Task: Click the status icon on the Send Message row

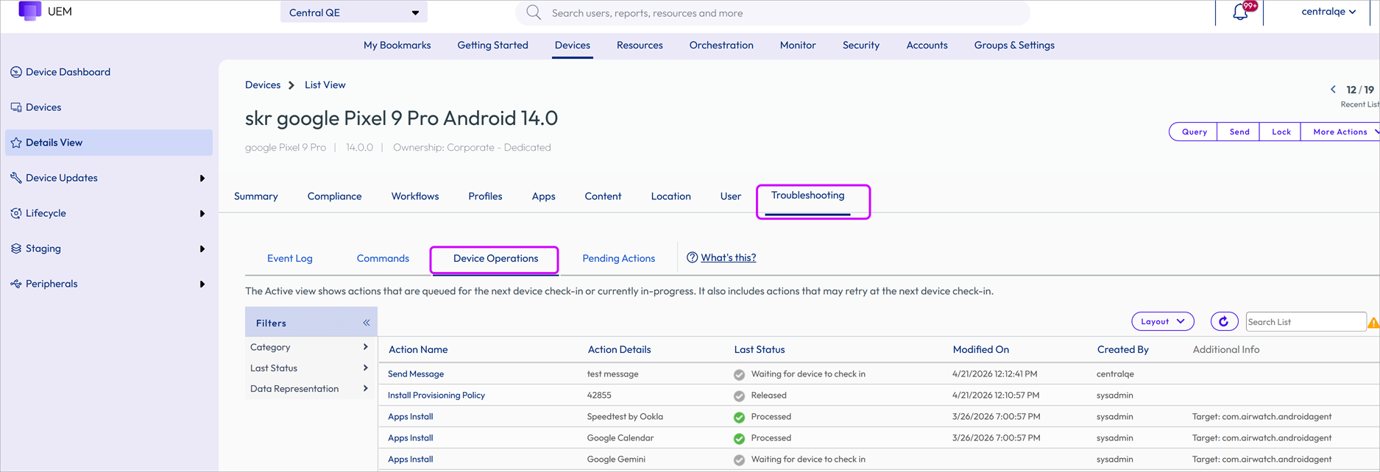Action: coord(739,374)
